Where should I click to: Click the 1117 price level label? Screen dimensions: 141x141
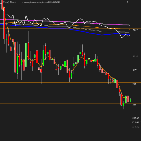pyautogui.click(x=135, y=30)
